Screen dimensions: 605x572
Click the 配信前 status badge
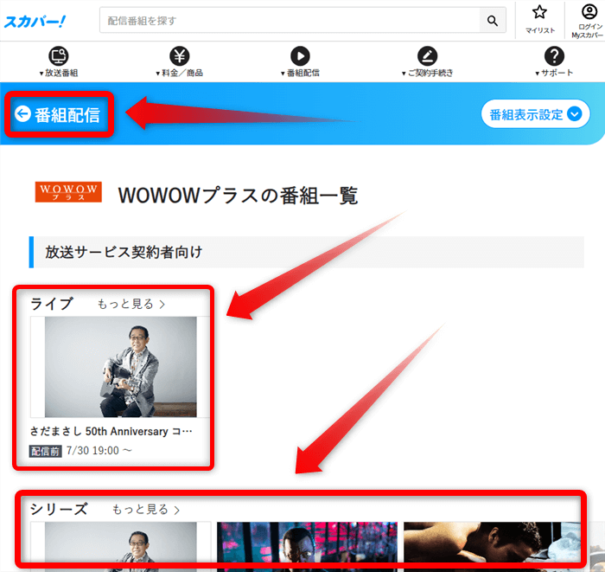(46, 451)
